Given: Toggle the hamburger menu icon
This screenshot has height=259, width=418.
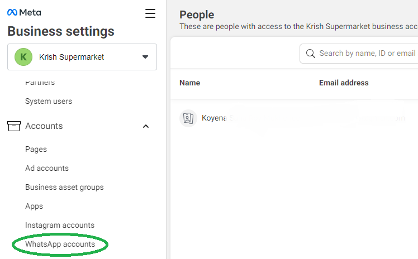Looking at the screenshot, I should 150,13.
